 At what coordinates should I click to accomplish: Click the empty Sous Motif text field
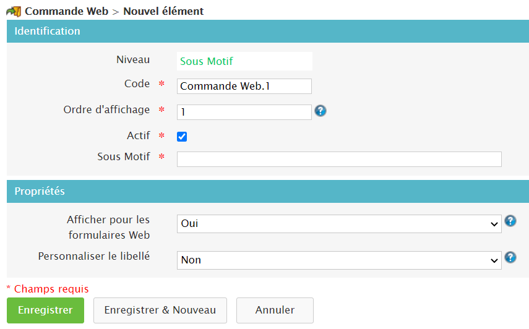pos(339,159)
